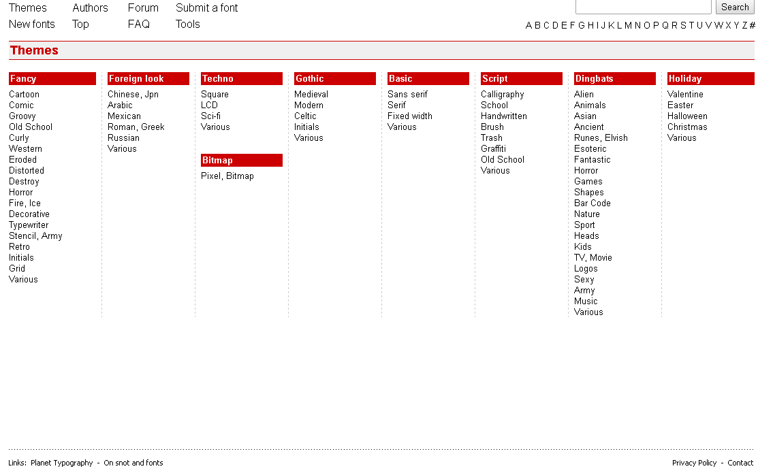Select Retro theme
Screen dimensions: 758x475
19,247
